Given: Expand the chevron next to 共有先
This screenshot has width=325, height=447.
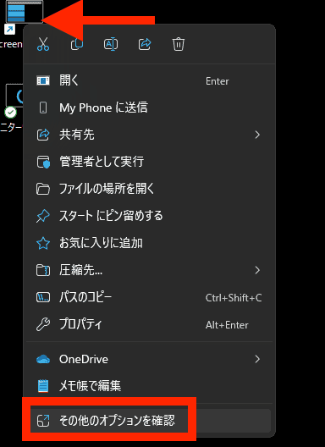Looking at the screenshot, I should coord(257,135).
